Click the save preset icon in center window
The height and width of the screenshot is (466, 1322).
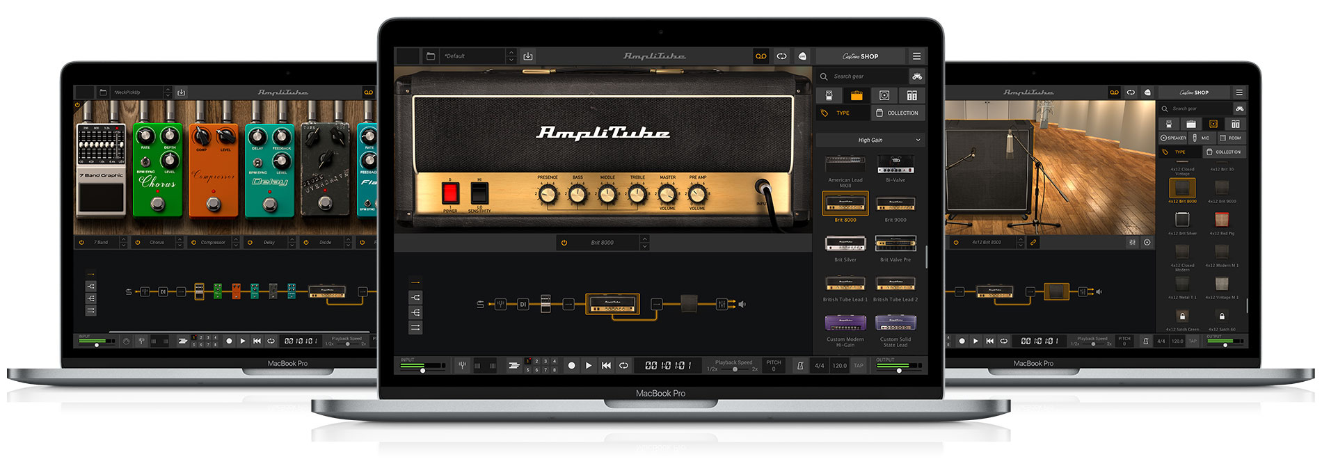pos(528,56)
